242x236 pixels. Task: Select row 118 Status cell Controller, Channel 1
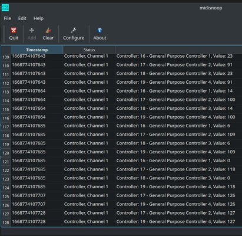(x=86, y=135)
